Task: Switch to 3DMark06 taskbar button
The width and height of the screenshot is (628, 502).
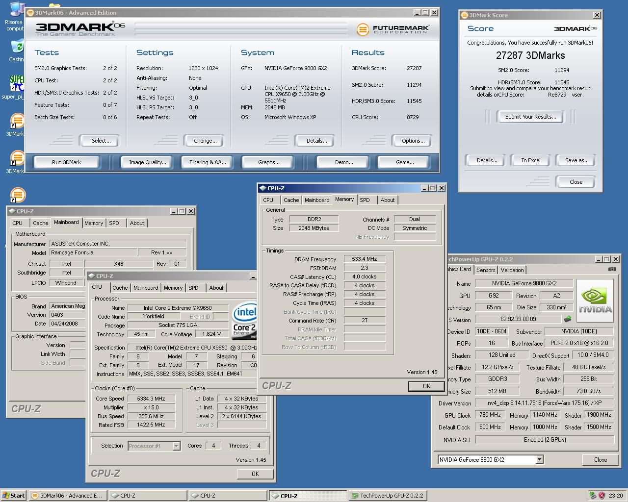Action: click(x=67, y=496)
